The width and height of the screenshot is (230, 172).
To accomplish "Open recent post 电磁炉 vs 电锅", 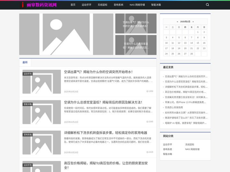I will (x=186, y=123).
